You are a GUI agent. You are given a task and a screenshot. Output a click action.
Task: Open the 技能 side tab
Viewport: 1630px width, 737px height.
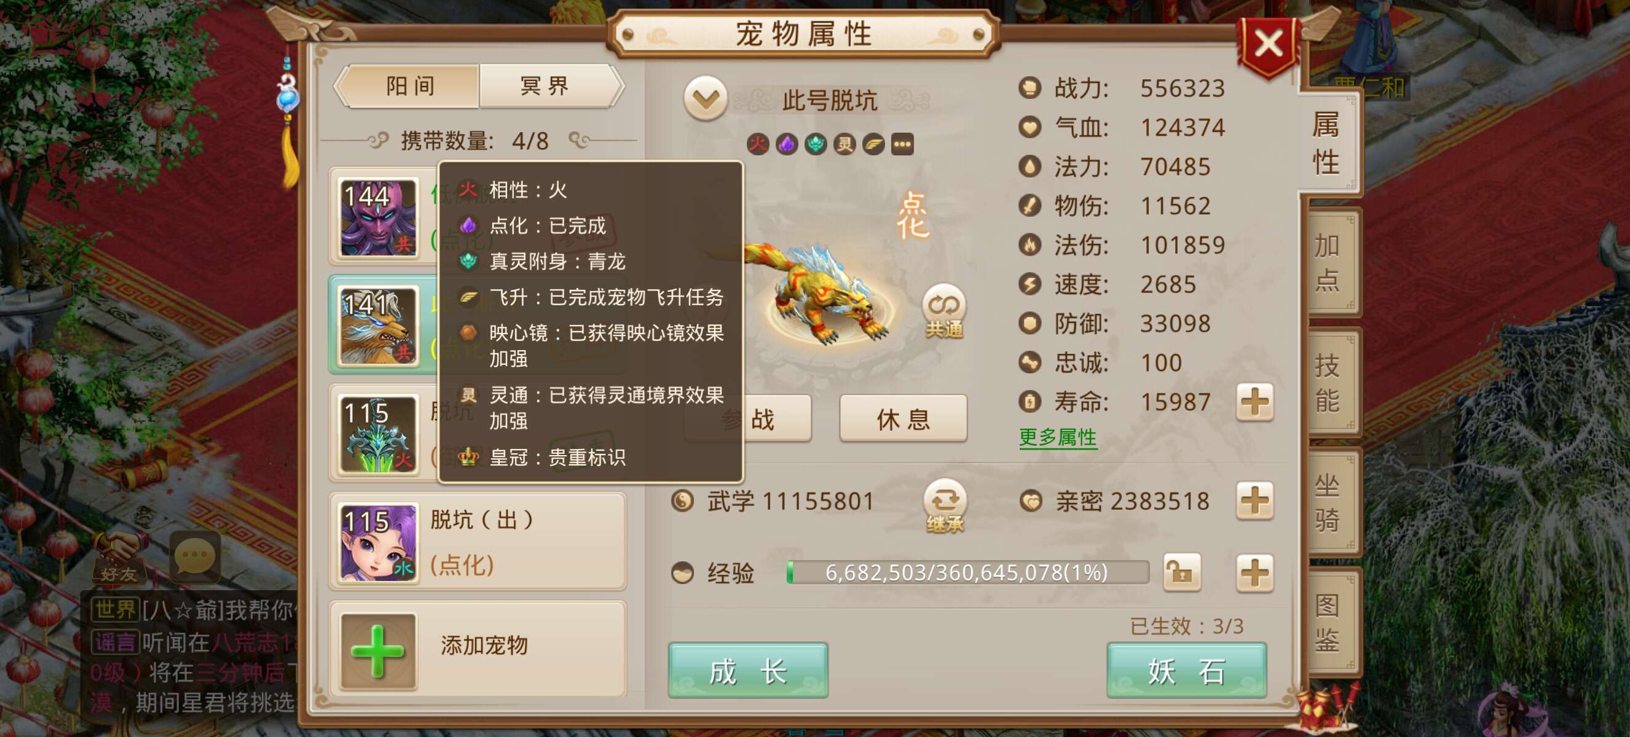click(x=1328, y=383)
